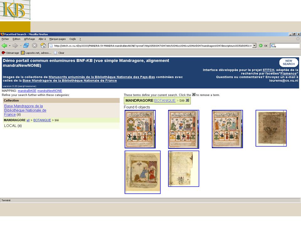Screen dimensions: 301x226
Task: Click the Collection facet header
Action: pos(61,100)
